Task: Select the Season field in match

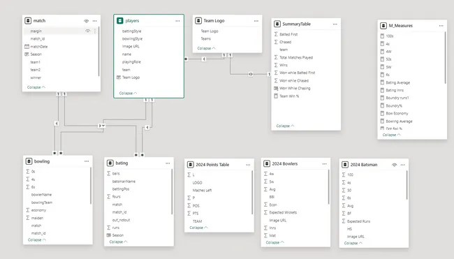Action: click(x=36, y=54)
